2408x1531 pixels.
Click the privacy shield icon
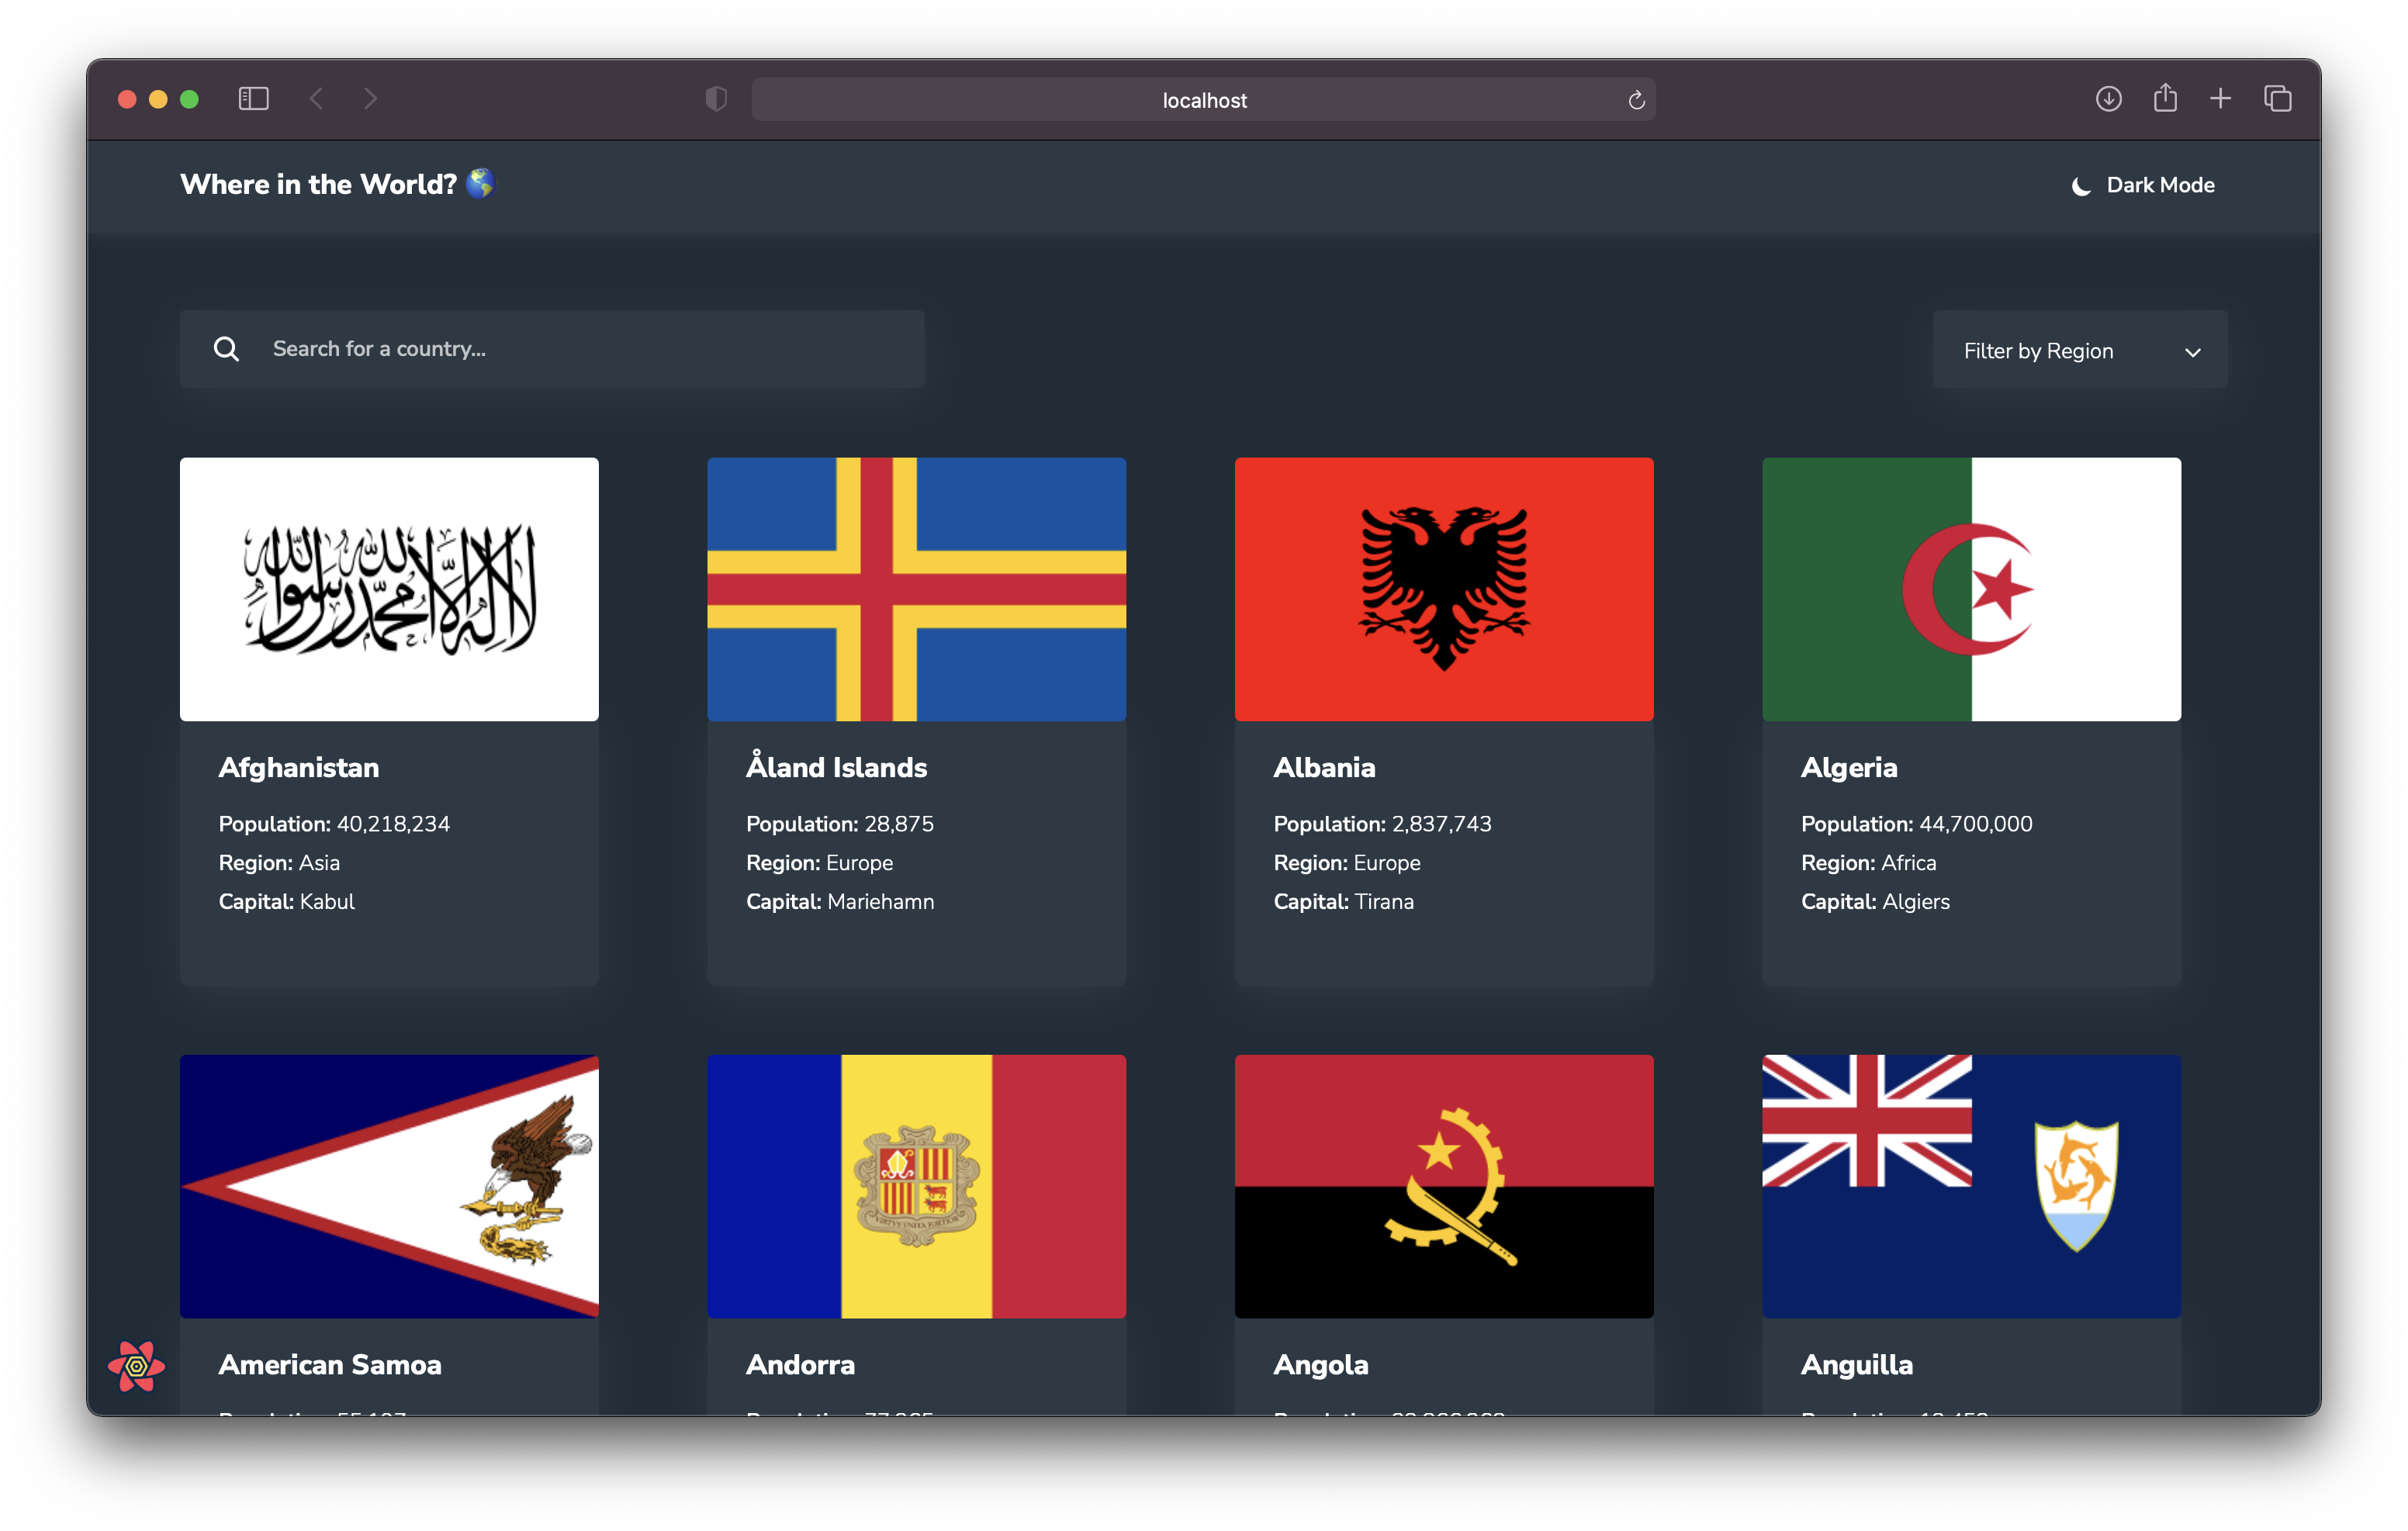click(716, 99)
